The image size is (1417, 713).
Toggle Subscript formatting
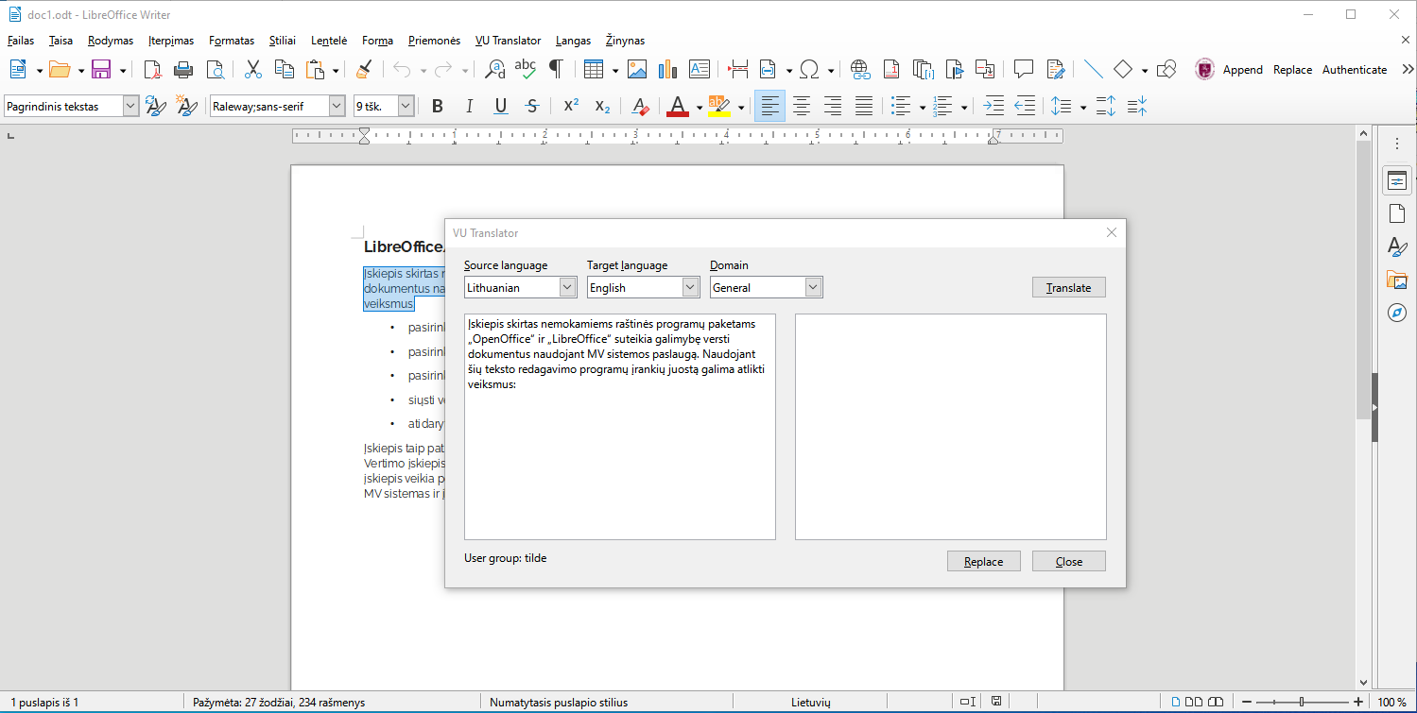click(602, 107)
